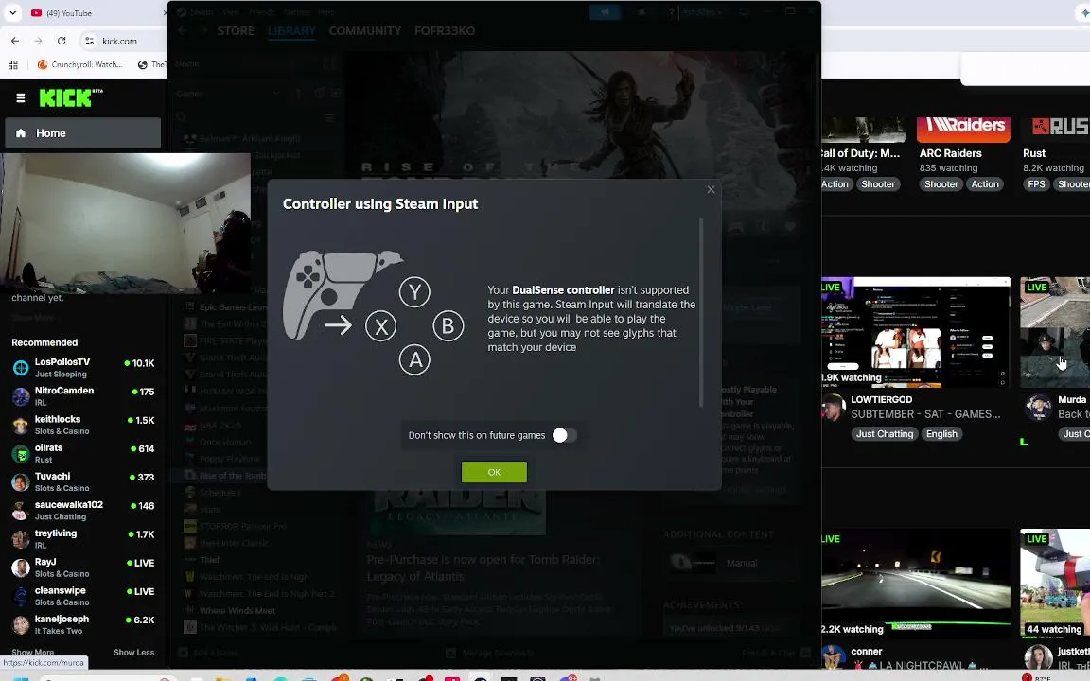Open Tuvachi channel avatar
This screenshot has width=1090, height=681.
[21, 481]
